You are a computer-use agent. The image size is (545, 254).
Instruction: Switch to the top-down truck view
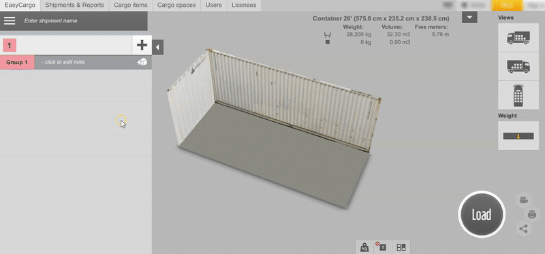(518, 95)
